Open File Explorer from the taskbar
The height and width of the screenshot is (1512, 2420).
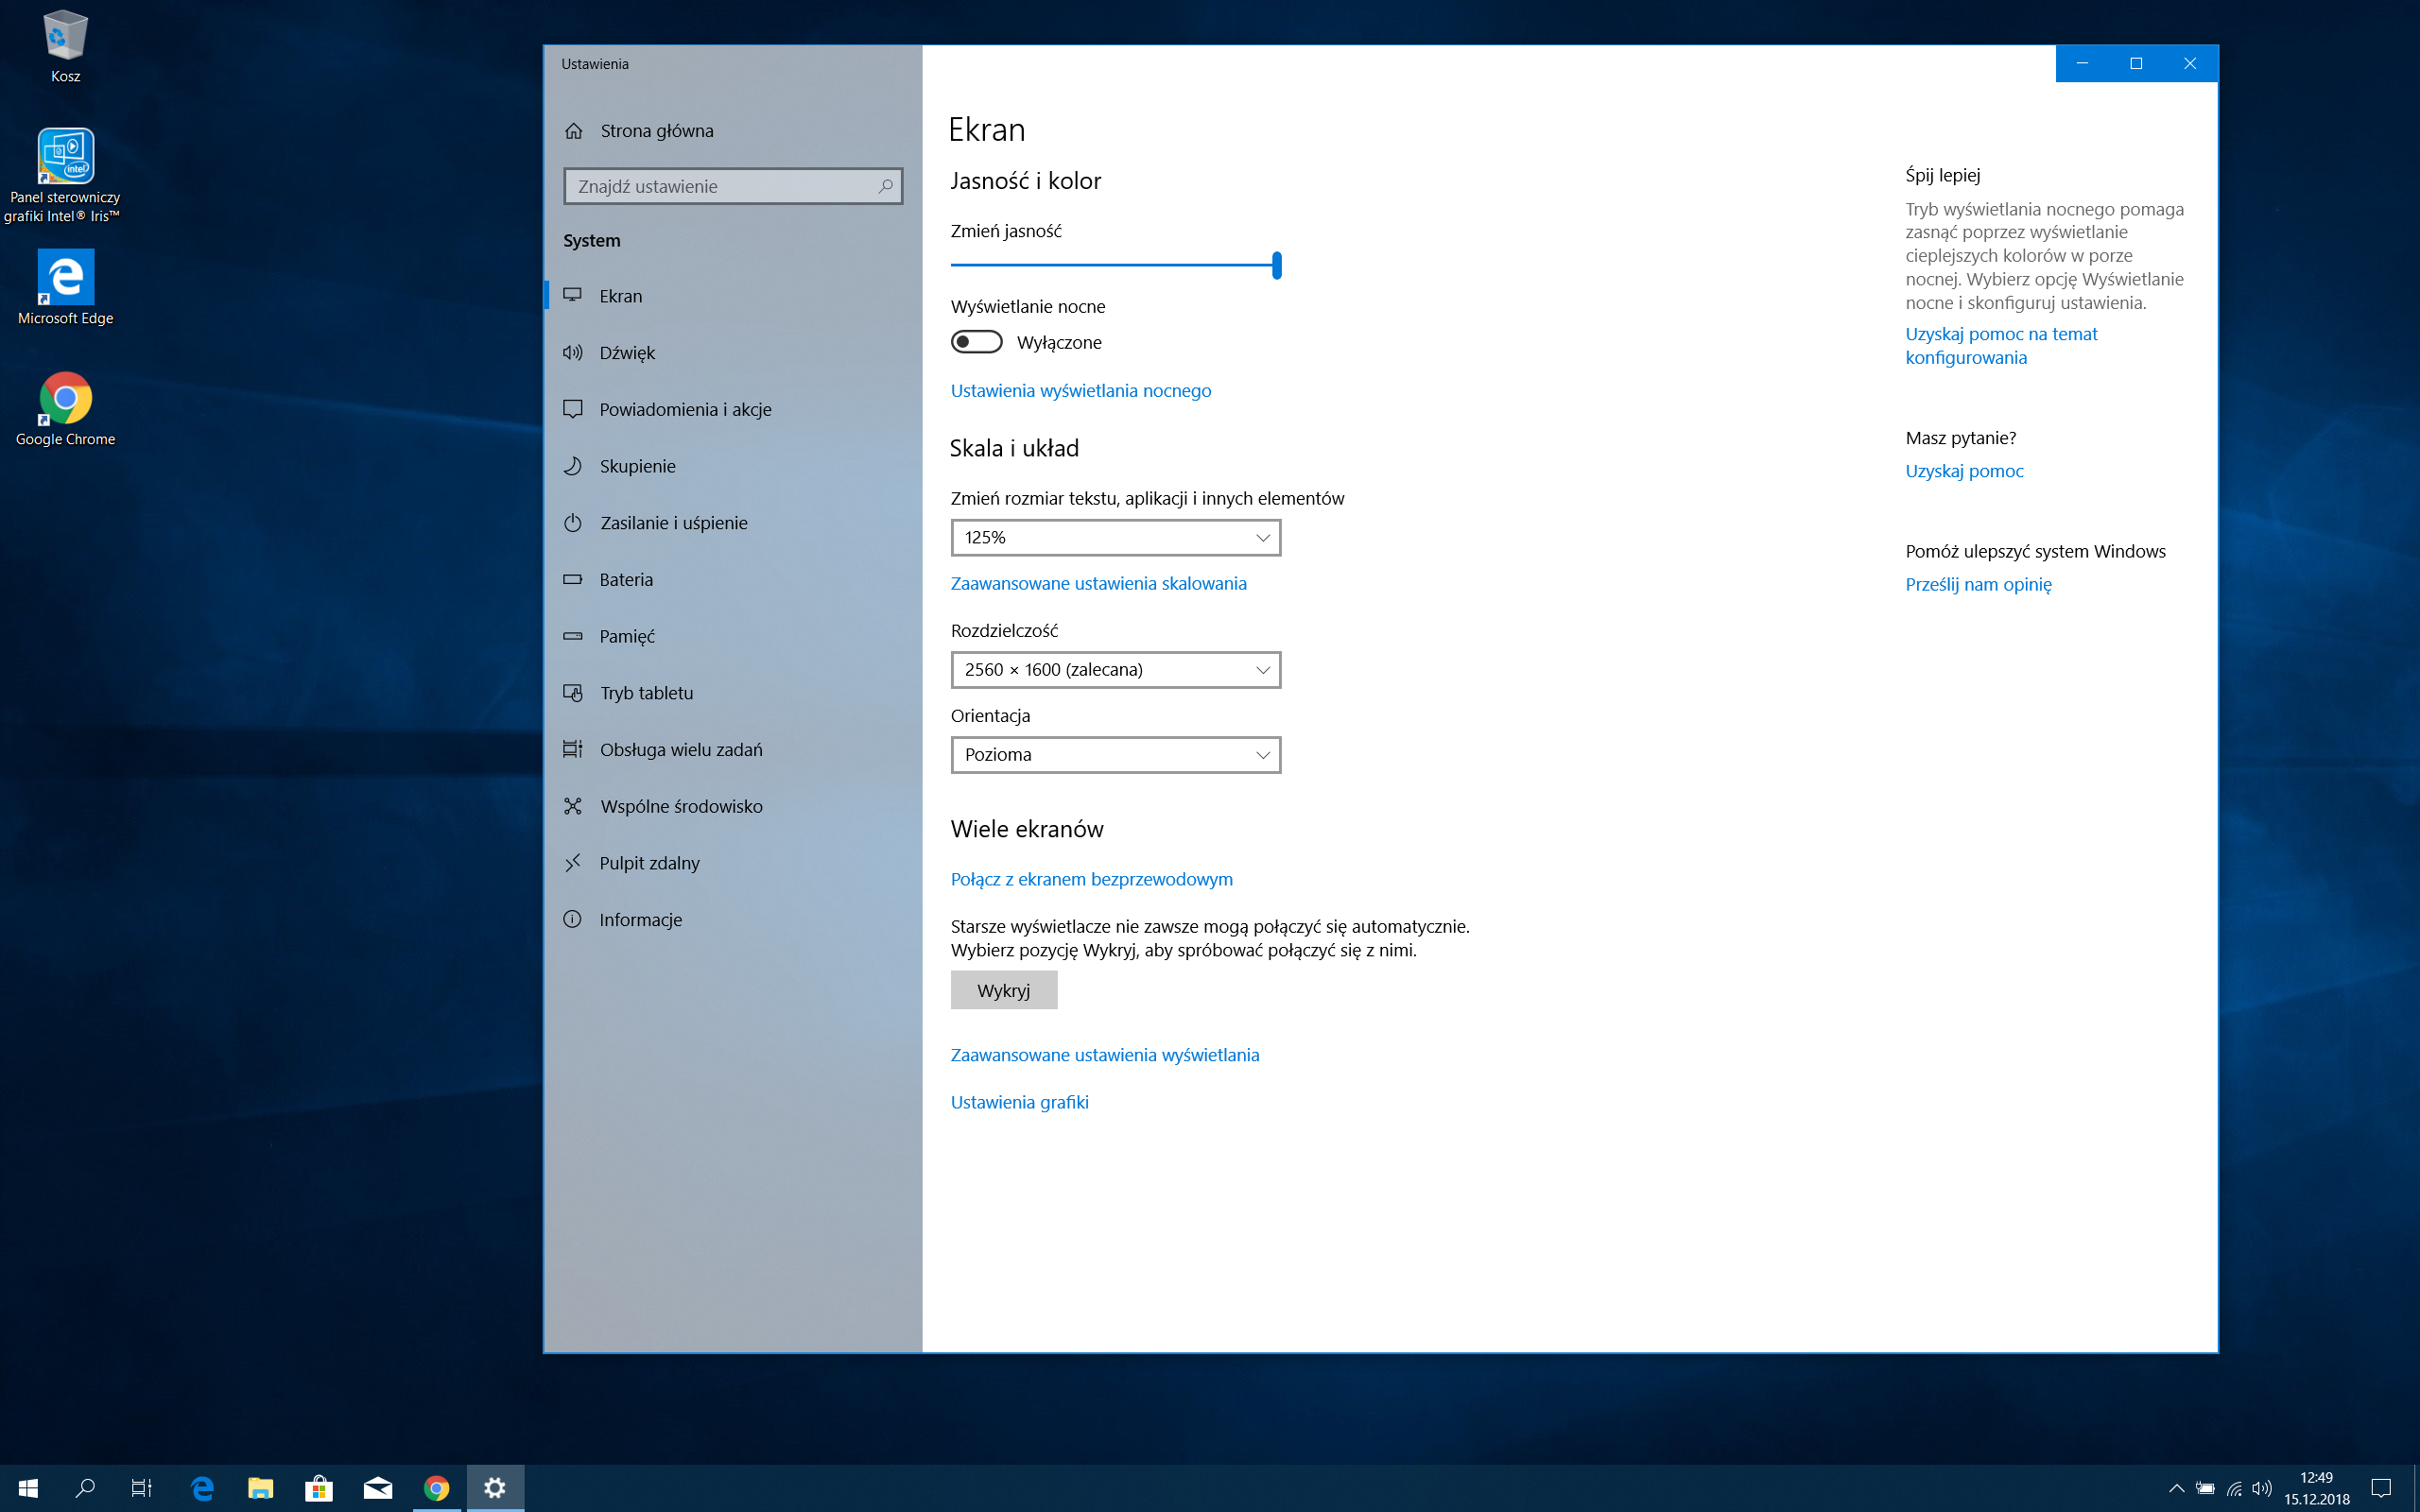(260, 1488)
